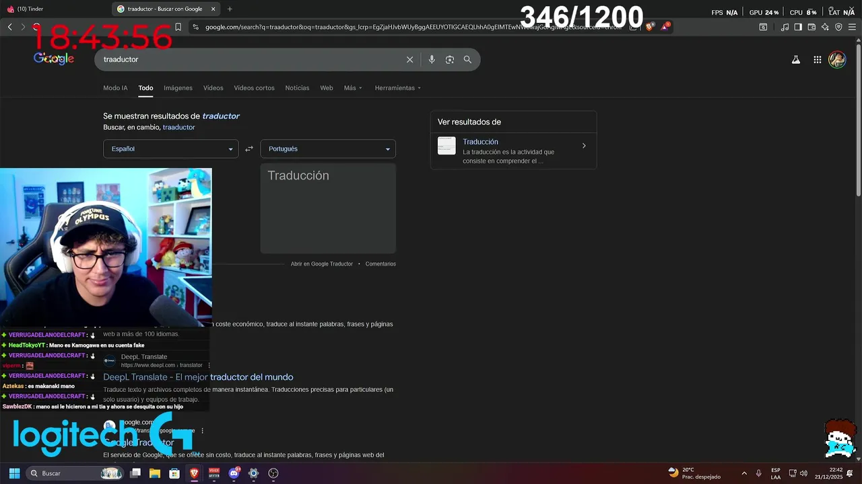Screen dimensions: 862x484
Task: Expand the Herramientas tools menu
Action: [x=397, y=88]
